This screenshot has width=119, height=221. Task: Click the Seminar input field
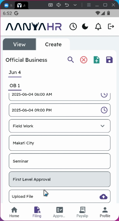tap(60, 161)
